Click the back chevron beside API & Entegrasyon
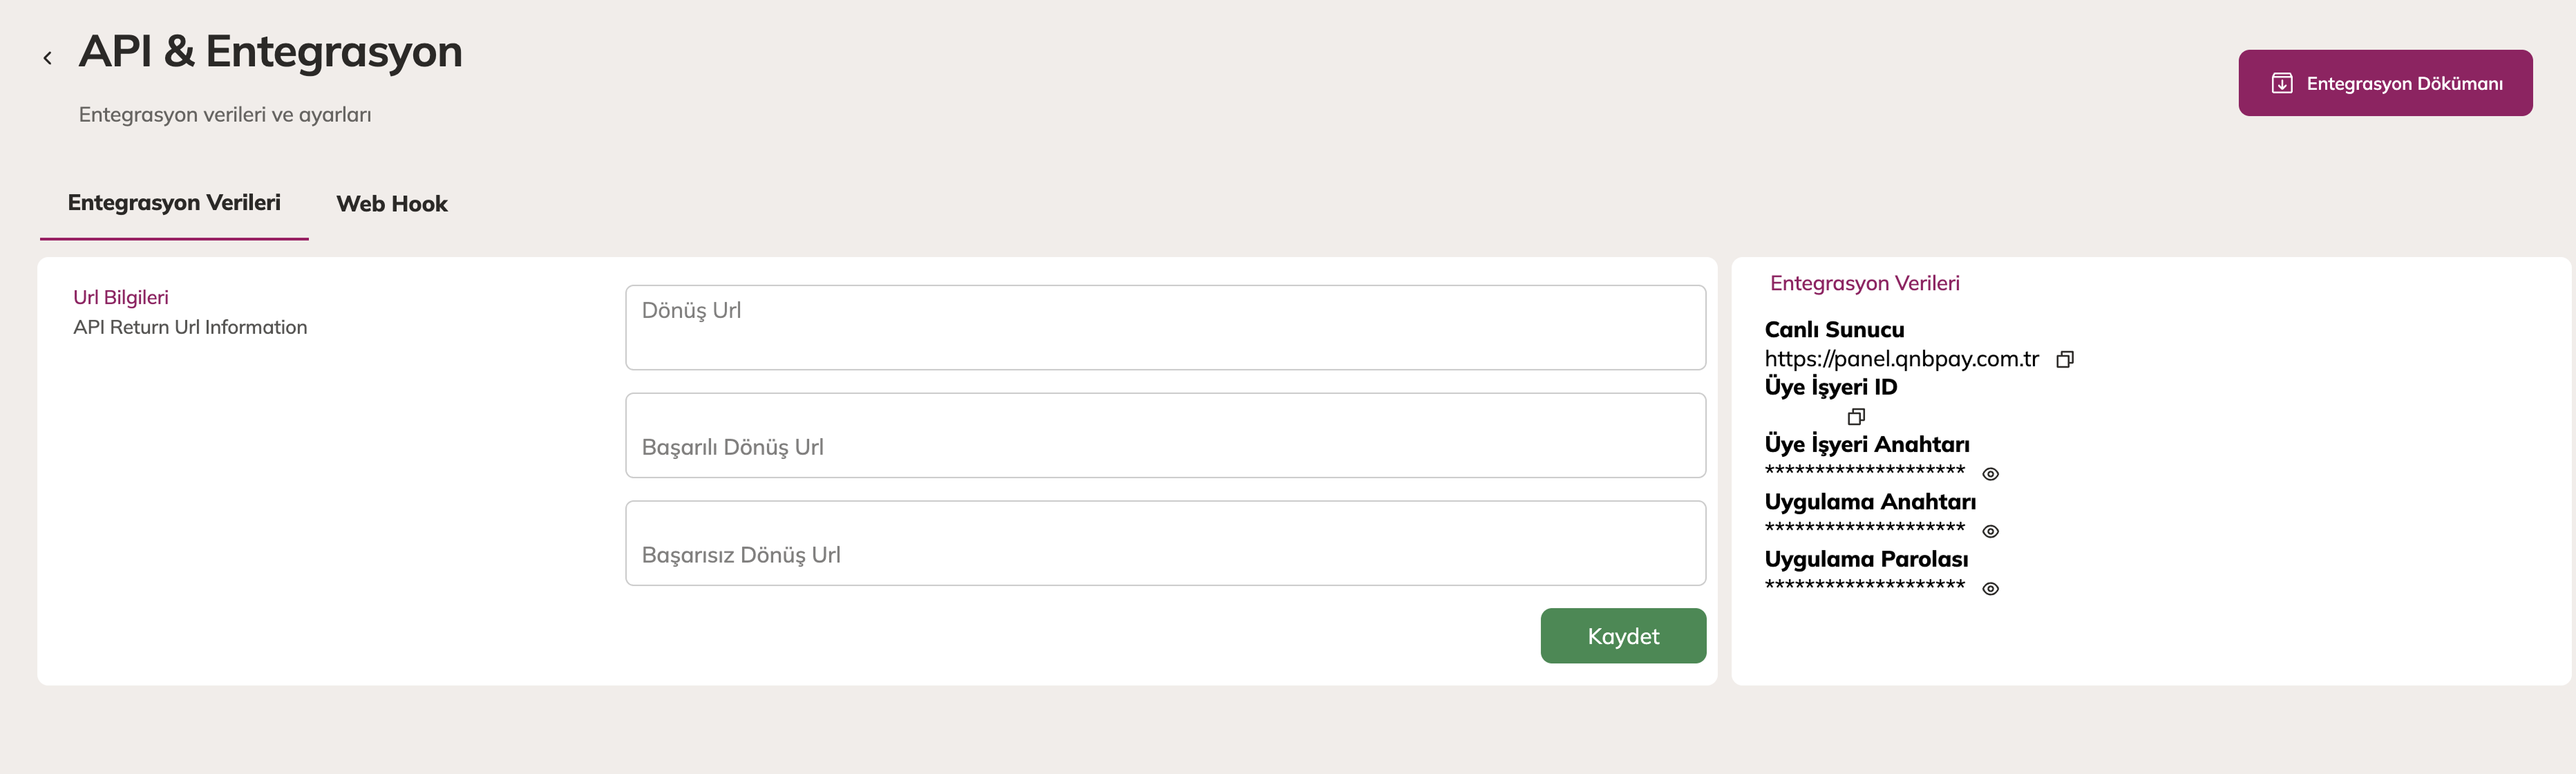Image resolution: width=2576 pixels, height=774 pixels. 47,58
